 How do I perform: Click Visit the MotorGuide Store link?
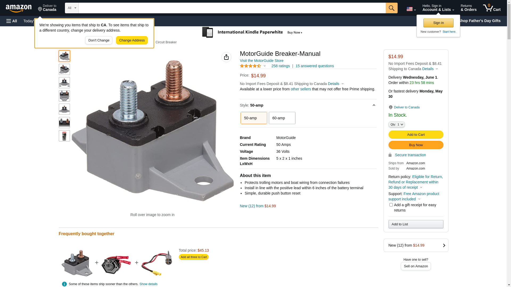pos(262,61)
